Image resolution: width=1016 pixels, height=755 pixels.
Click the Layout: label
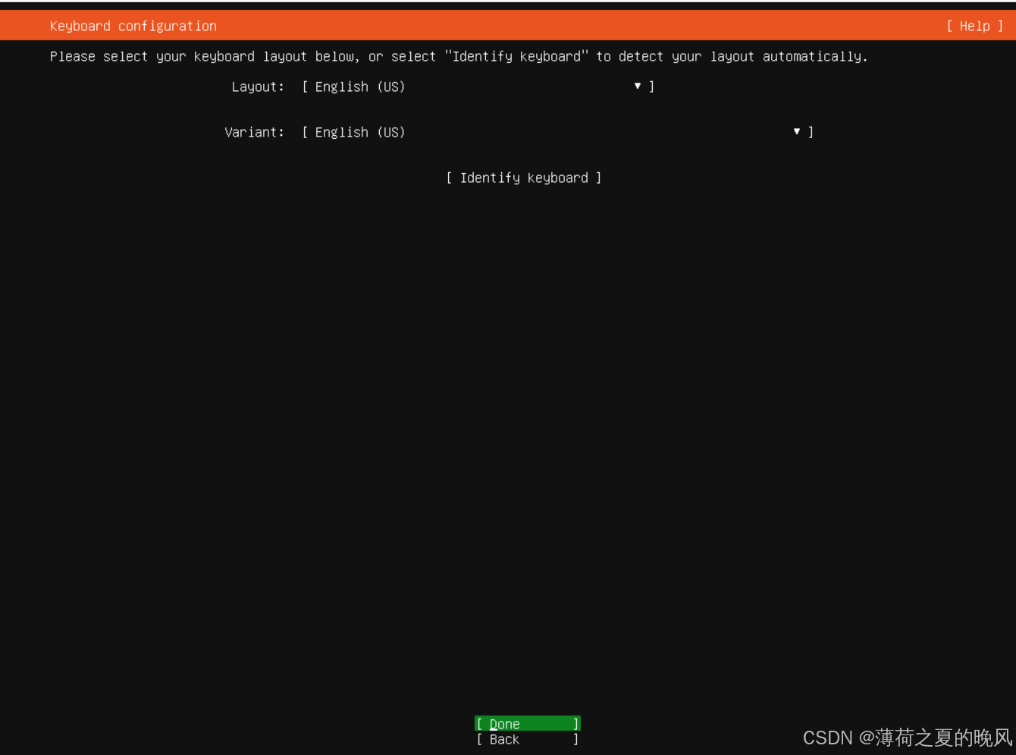[258, 87]
